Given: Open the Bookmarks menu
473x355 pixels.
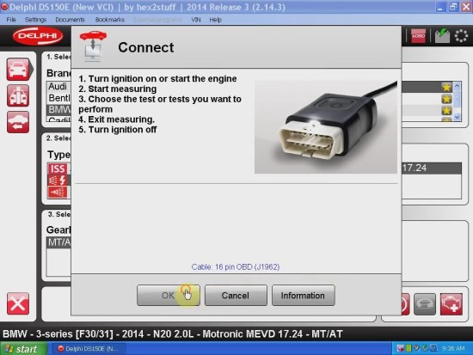Looking at the screenshot, I should point(110,20).
